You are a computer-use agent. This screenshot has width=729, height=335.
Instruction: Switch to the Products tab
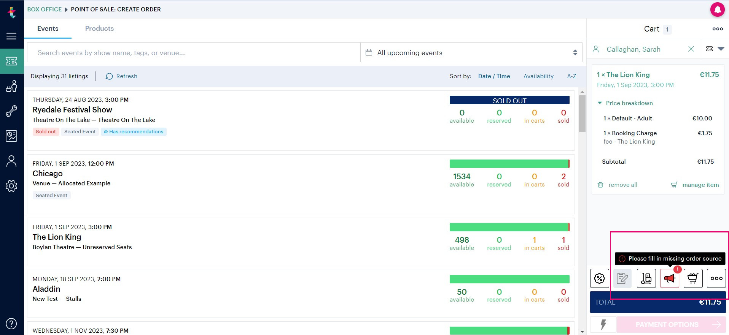pyautogui.click(x=99, y=28)
